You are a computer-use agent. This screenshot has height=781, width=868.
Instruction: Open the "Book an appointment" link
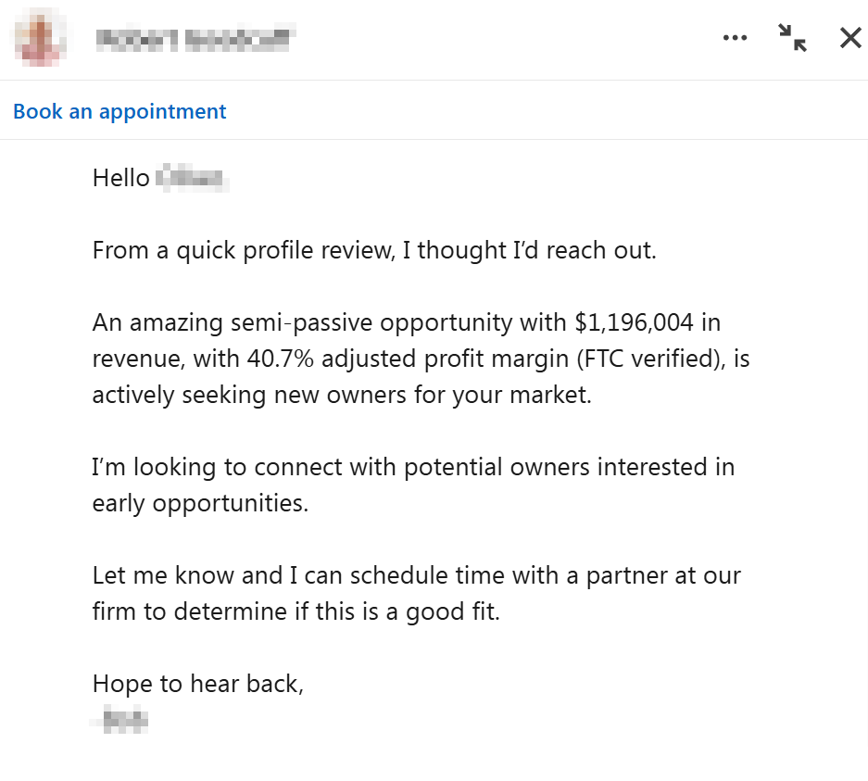(x=119, y=110)
